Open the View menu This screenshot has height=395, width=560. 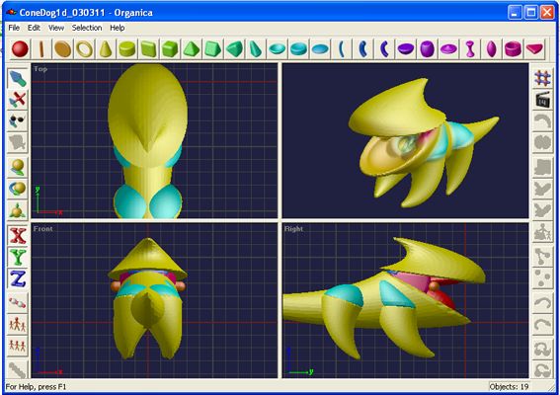(56, 28)
